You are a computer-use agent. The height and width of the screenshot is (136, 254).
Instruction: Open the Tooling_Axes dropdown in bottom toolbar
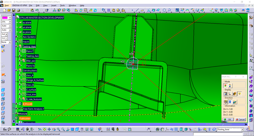[242, 129]
